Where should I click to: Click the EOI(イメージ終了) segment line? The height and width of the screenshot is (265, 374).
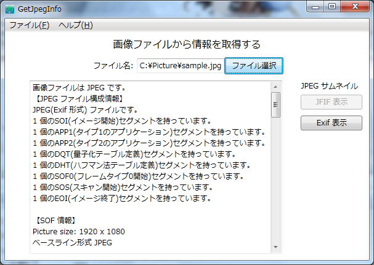(122, 198)
